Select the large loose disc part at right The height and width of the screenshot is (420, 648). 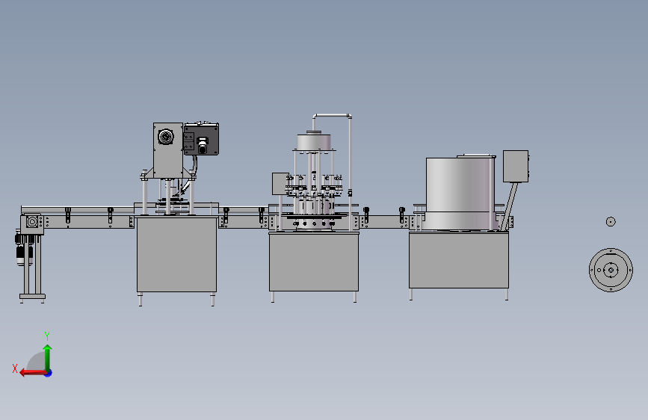click(x=611, y=271)
